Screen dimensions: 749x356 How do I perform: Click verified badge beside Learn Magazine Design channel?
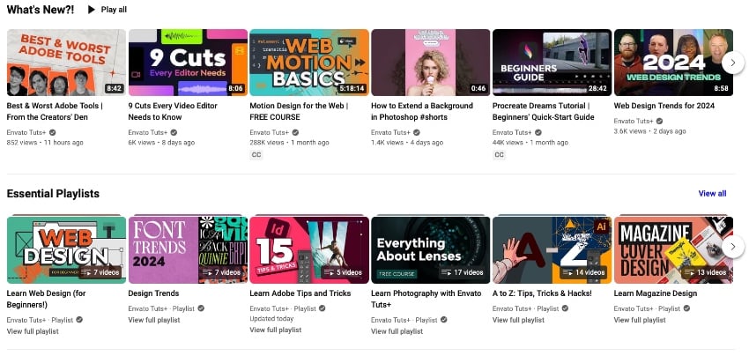tap(686, 308)
